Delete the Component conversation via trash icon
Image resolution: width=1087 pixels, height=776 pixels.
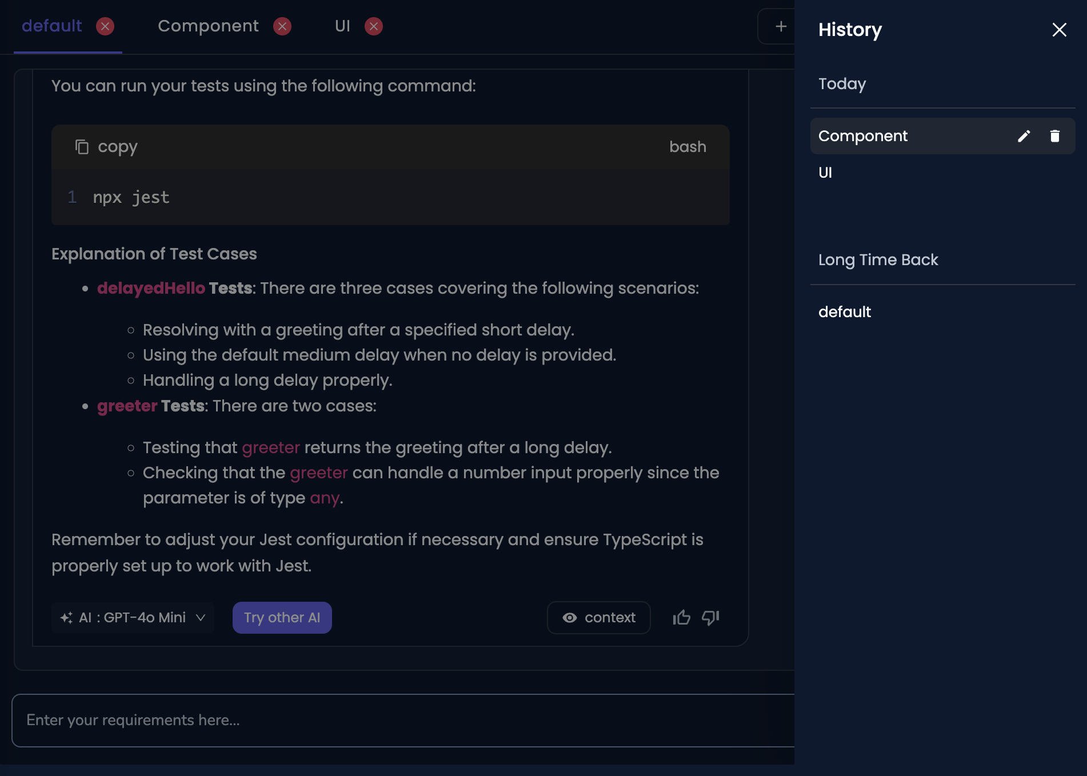(x=1054, y=136)
